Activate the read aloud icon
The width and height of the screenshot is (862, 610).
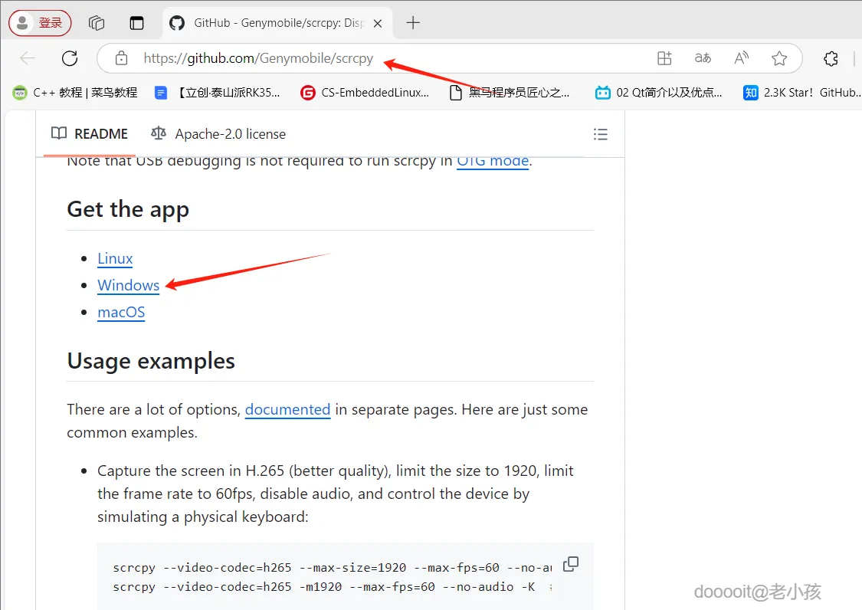[x=741, y=58]
